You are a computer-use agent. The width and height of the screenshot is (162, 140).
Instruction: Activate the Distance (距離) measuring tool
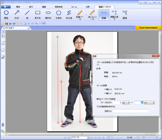[104, 15]
